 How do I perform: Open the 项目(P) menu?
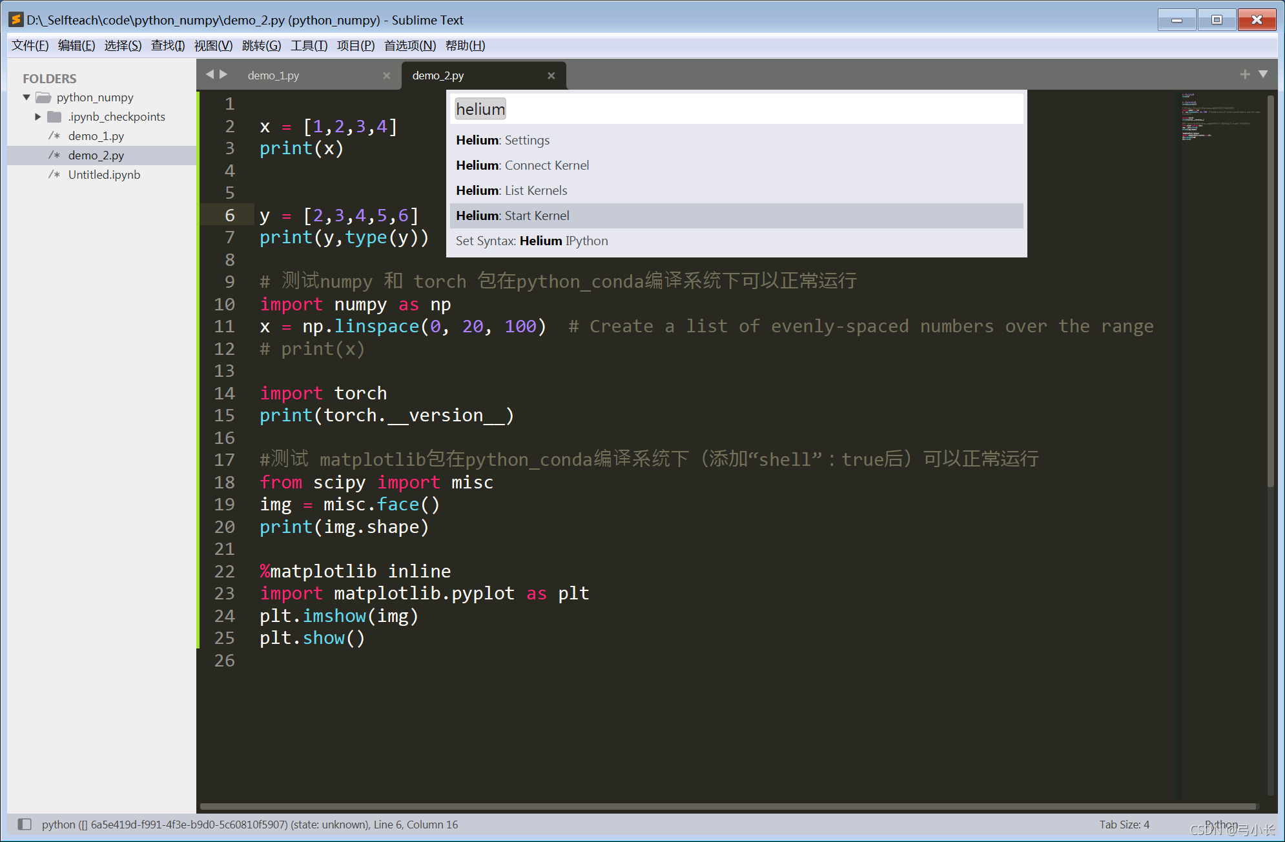coord(356,46)
